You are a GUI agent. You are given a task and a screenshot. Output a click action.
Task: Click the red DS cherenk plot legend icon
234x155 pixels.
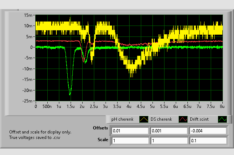[x=183, y=119]
